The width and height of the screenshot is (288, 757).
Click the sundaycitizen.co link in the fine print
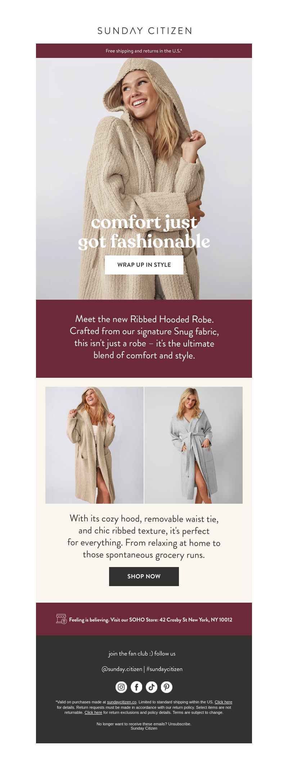(122, 702)
